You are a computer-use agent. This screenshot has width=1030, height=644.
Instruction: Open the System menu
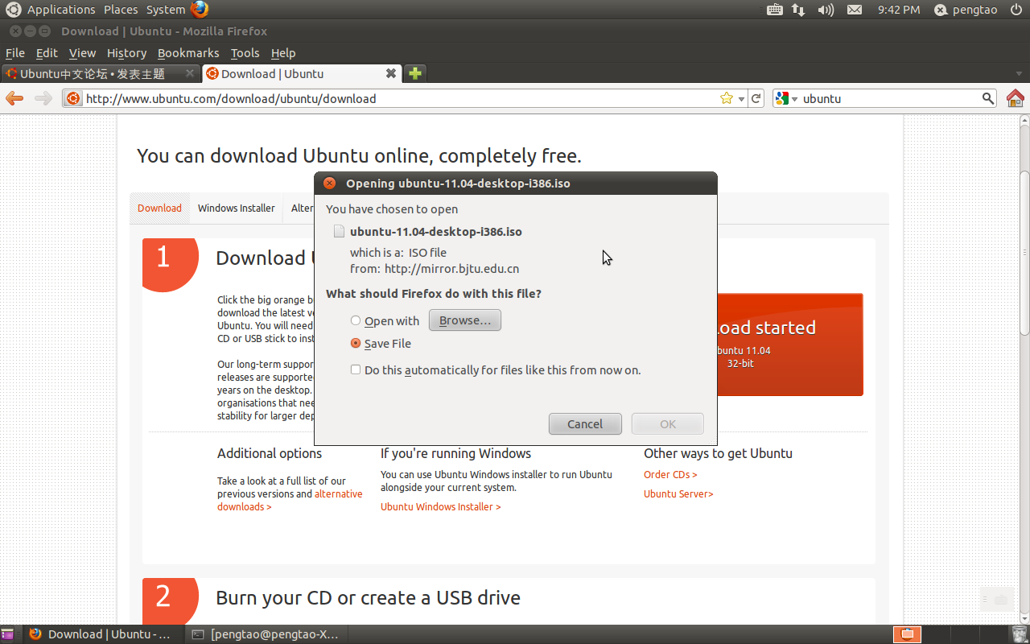pos(166,10)
